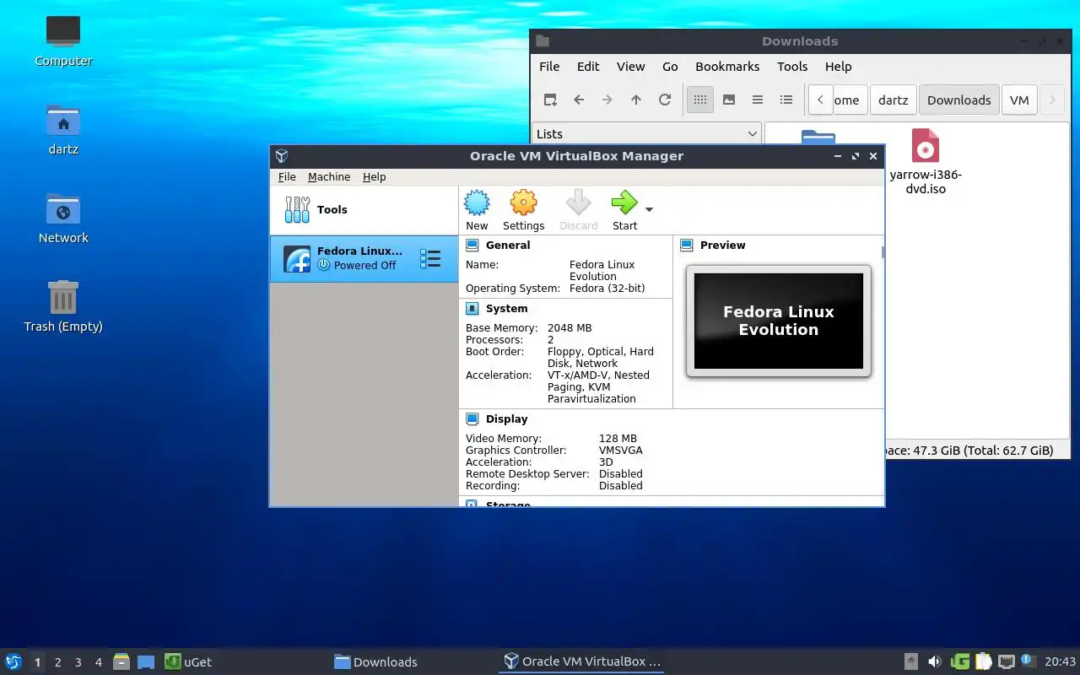Switch Downloads to thumbnail view
This screenshot has height=675, width=1080.
click(x=729, y=100)
